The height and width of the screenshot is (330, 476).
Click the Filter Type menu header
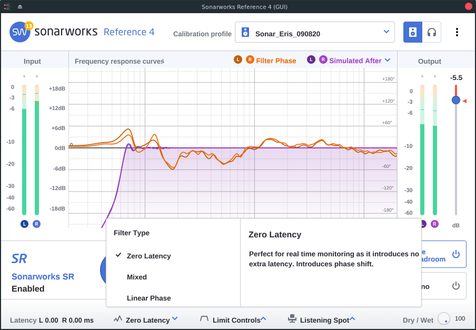click(132, 233)
